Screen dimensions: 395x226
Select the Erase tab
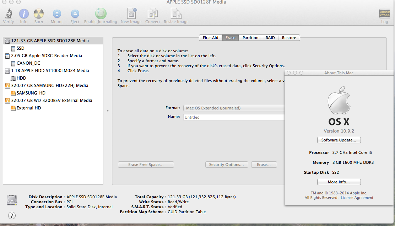[230, 38]
